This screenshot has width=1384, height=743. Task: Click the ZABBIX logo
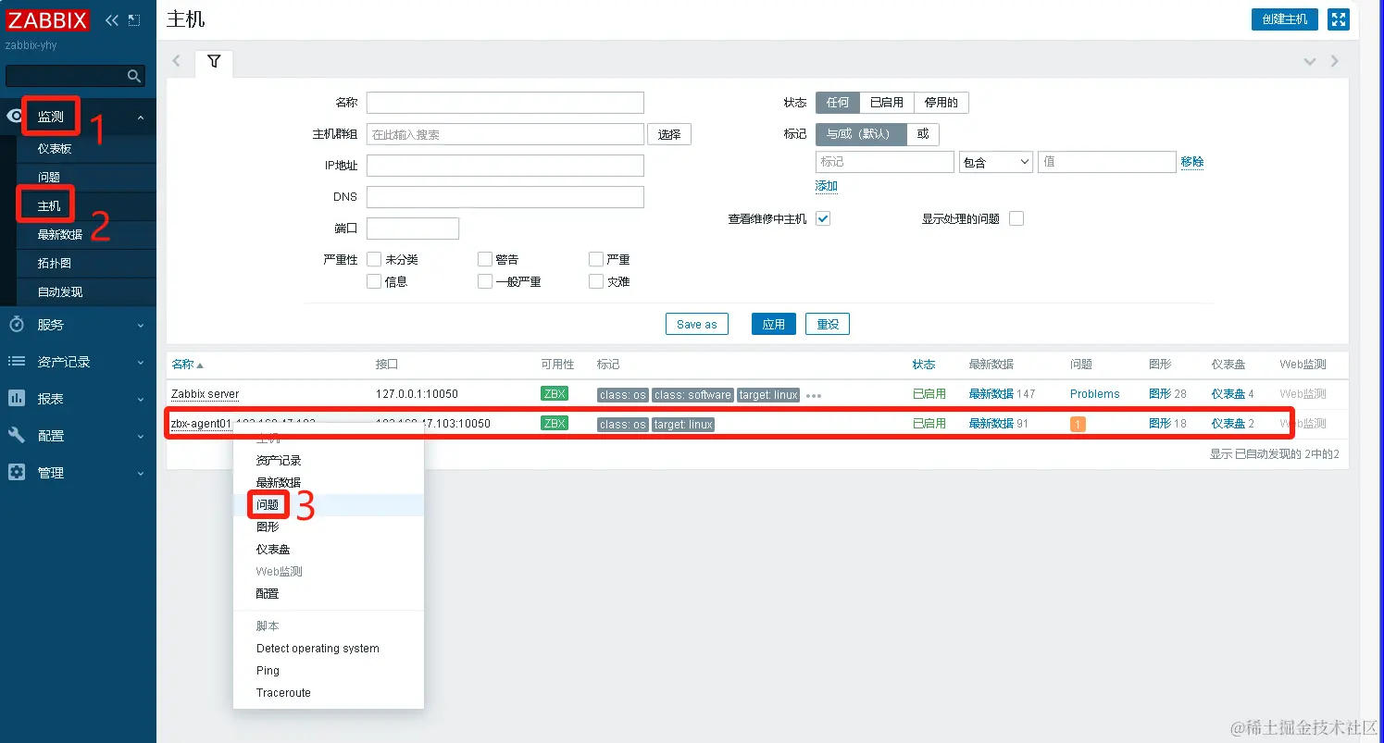click(x=48, y=19)
